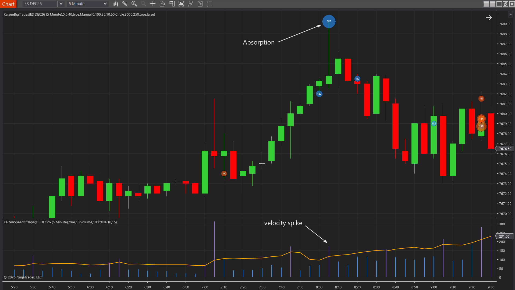Open the bar style (candlestick) selector icon
This screenshot has width=515, height=290.
coord(116,4)
